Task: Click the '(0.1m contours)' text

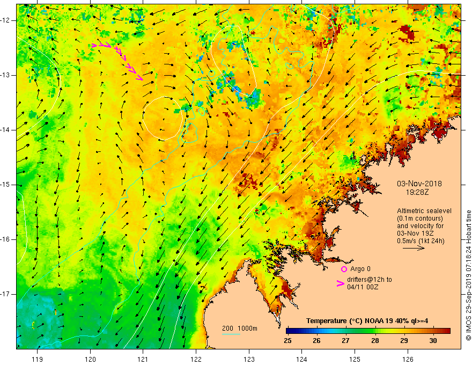Action: pos(419,218)
